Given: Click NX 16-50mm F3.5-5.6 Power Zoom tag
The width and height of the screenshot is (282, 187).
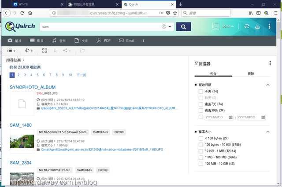Looking at the screenshot, I should click(x=63, y=132).
